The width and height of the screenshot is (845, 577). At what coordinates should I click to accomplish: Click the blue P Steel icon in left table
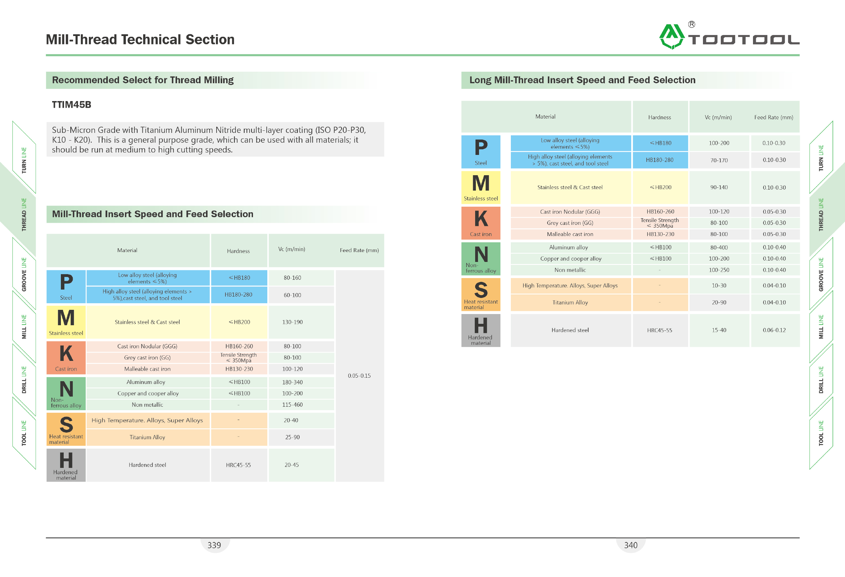point(66,287)
